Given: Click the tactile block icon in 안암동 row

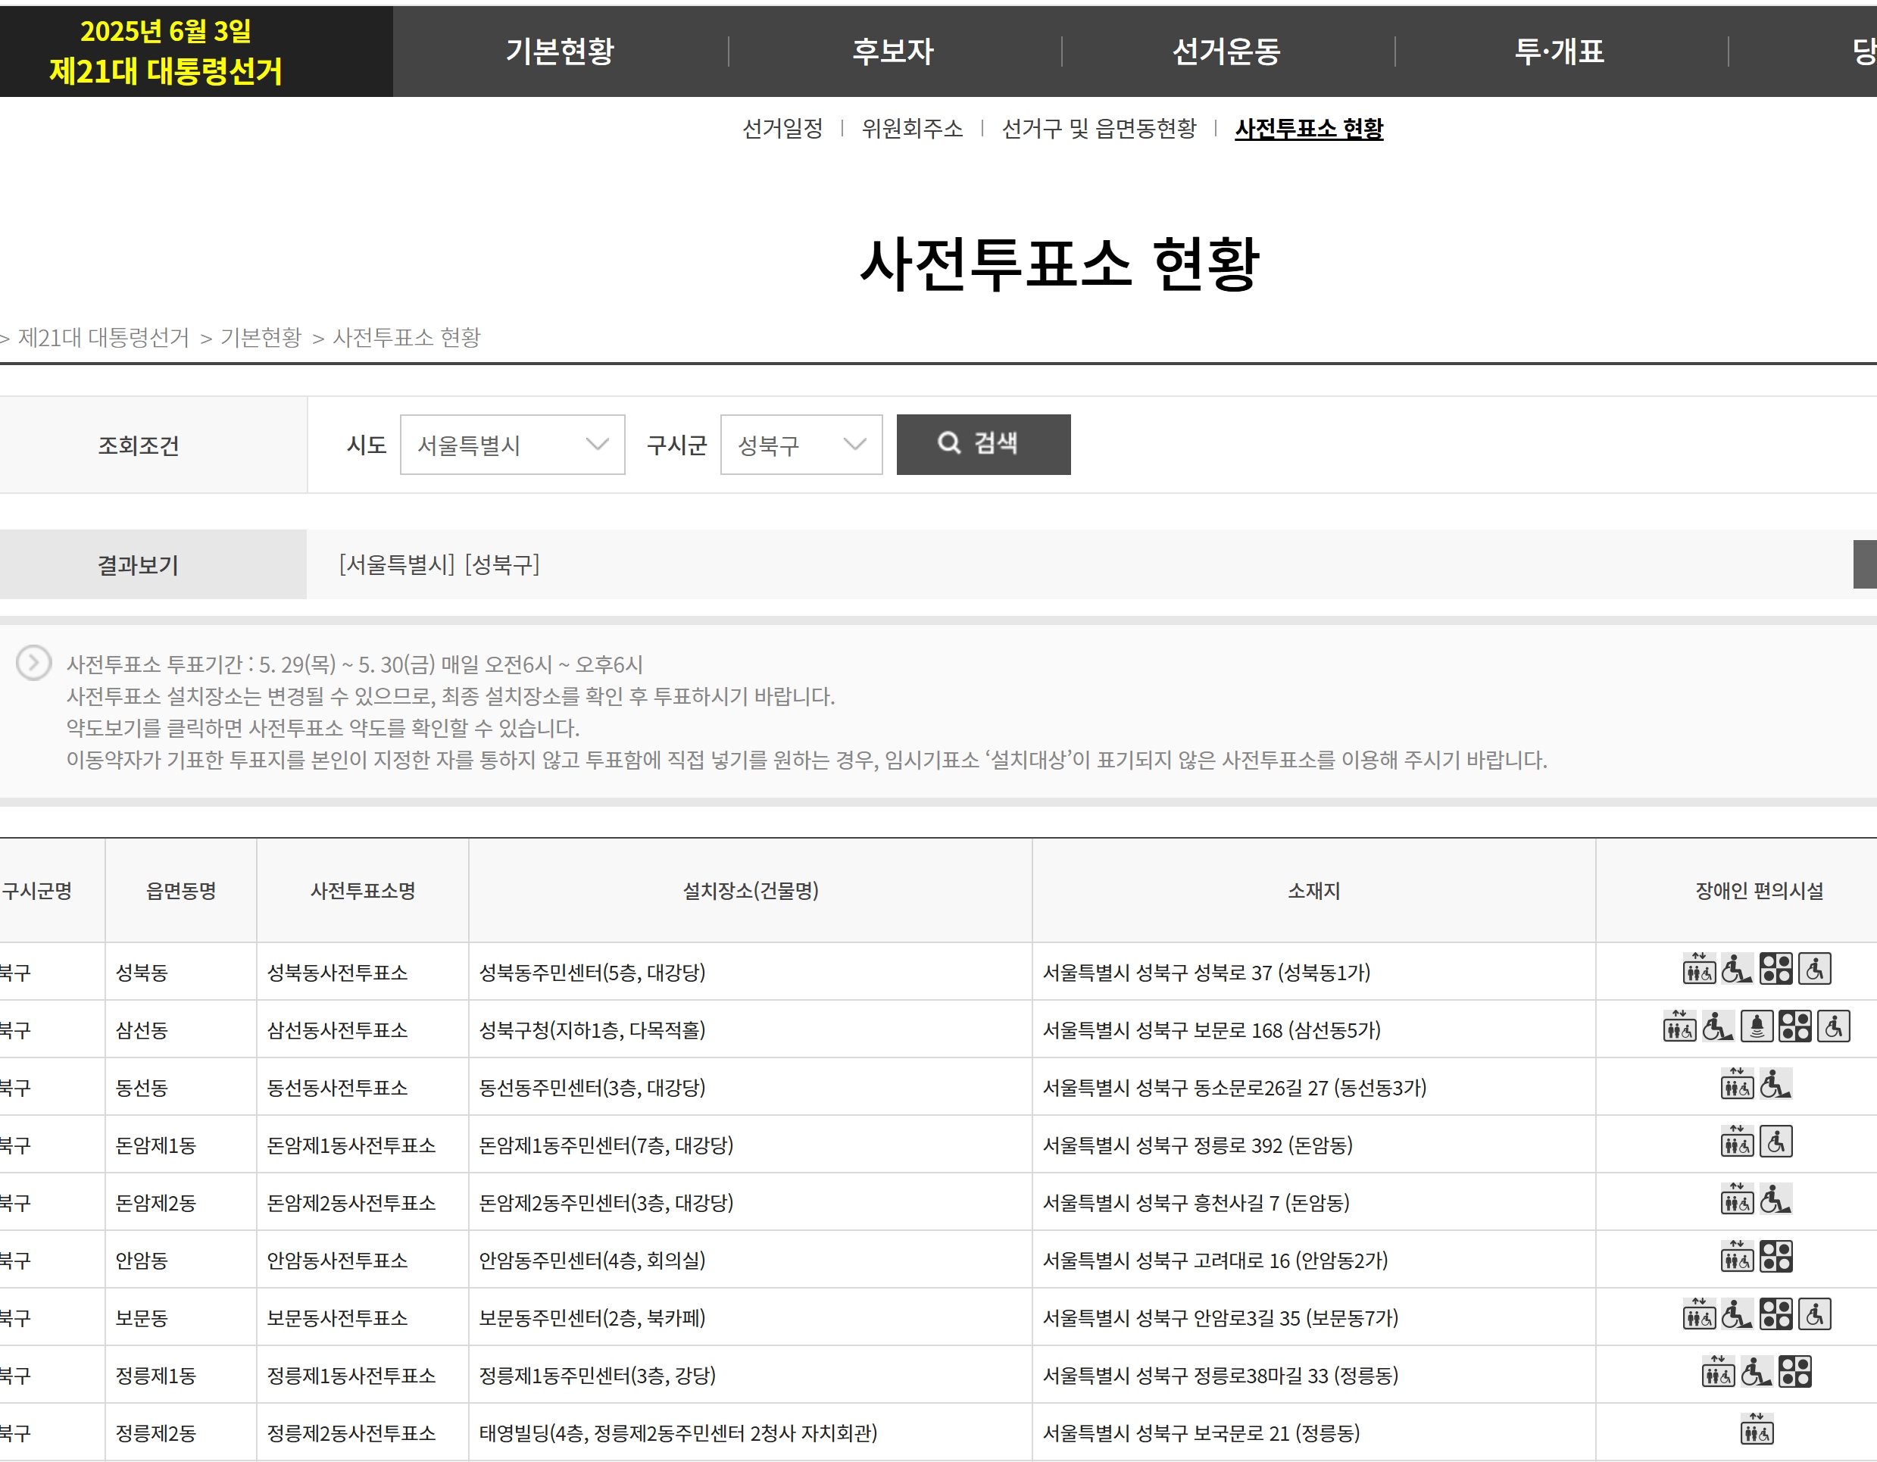Looking at the screenshot, I should click(1775, 1257).
